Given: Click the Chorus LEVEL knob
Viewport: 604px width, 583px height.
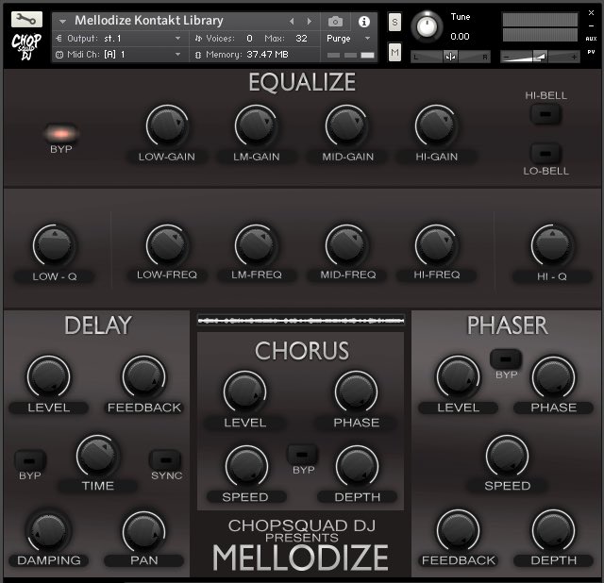Looking at the screenshot, I should point(245,392).
